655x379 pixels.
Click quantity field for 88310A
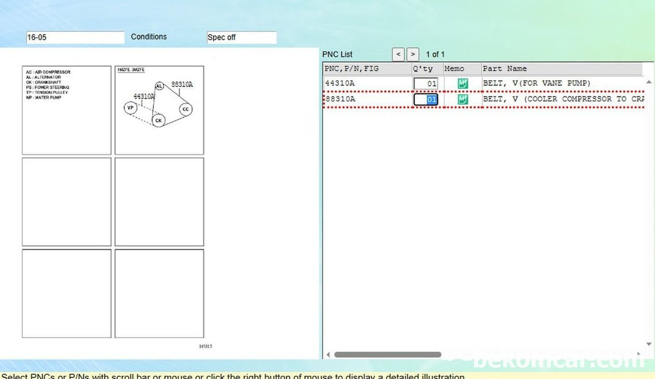click(426, 100)
